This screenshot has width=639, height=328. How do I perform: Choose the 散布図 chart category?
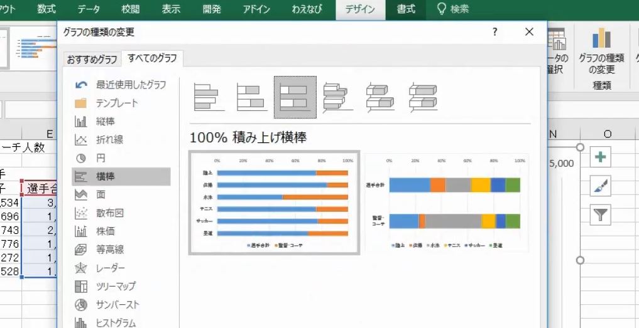click(x=121, y=213)
